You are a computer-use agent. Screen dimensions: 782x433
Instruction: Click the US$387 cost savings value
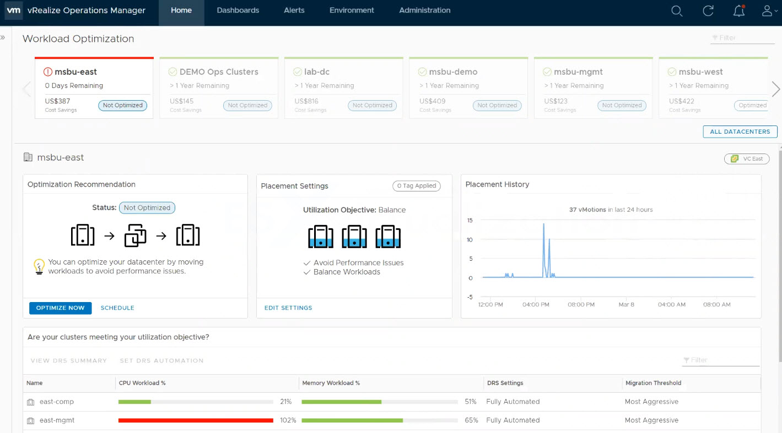click(57, 101)
